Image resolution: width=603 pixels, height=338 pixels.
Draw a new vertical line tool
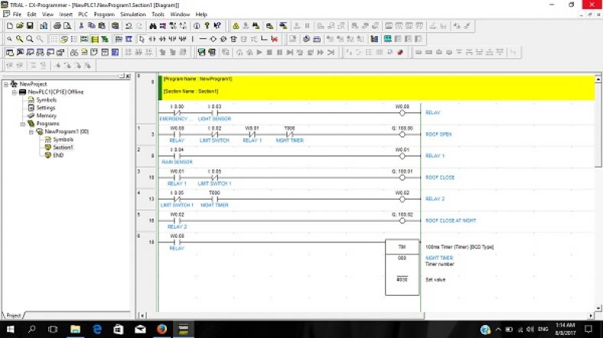[x=193, y=39]
